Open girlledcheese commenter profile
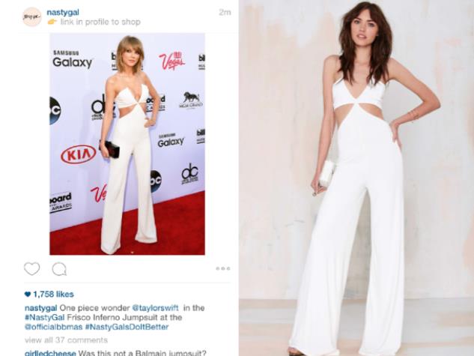 pos(50,353)
